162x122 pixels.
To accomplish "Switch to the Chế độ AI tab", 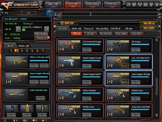I will [x=115, y=28].
